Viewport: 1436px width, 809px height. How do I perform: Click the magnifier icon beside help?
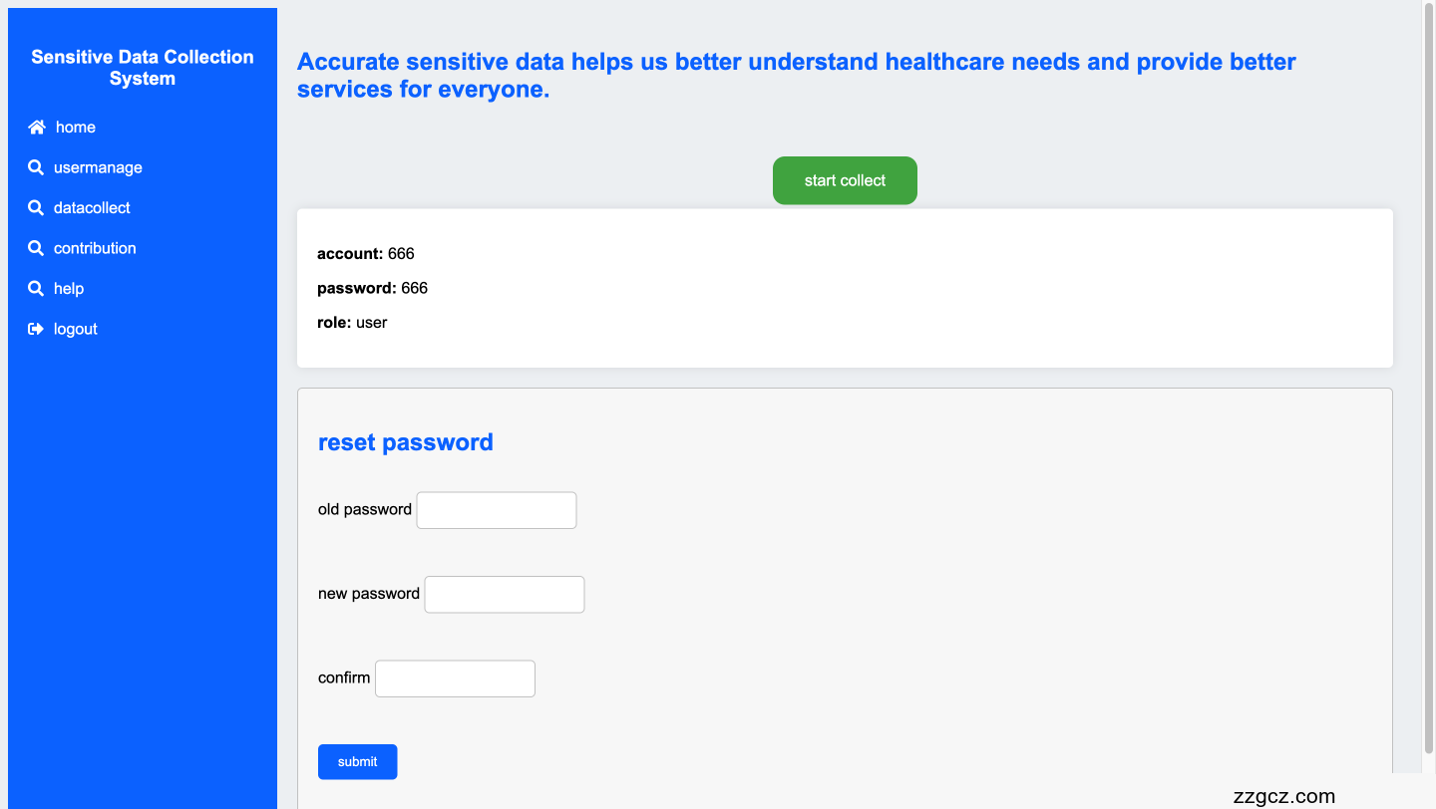(36, 289)
